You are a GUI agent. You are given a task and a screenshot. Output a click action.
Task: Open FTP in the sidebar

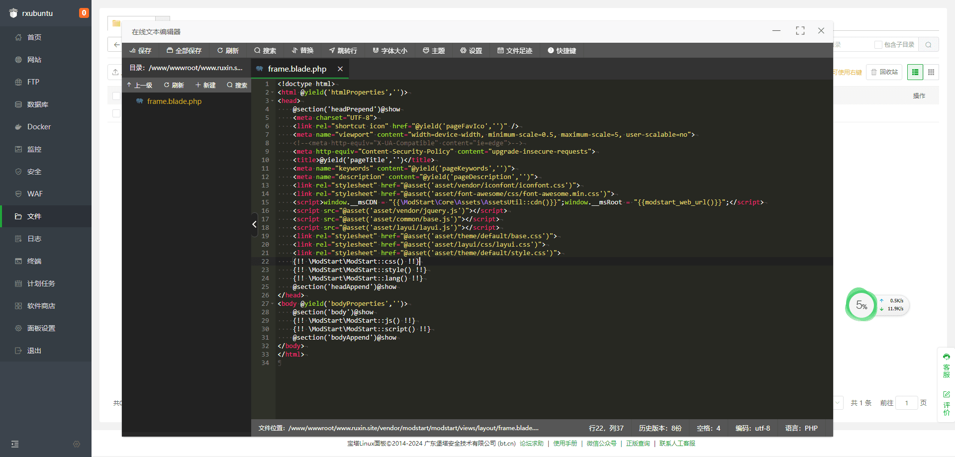tap(33, 82)
